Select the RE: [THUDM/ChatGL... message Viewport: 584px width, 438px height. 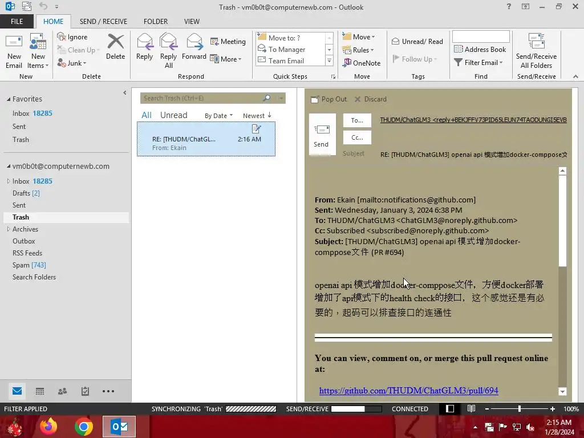[206, 139]
